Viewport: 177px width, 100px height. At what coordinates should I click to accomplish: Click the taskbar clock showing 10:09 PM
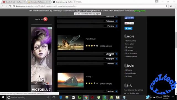[x=166, y=97]
